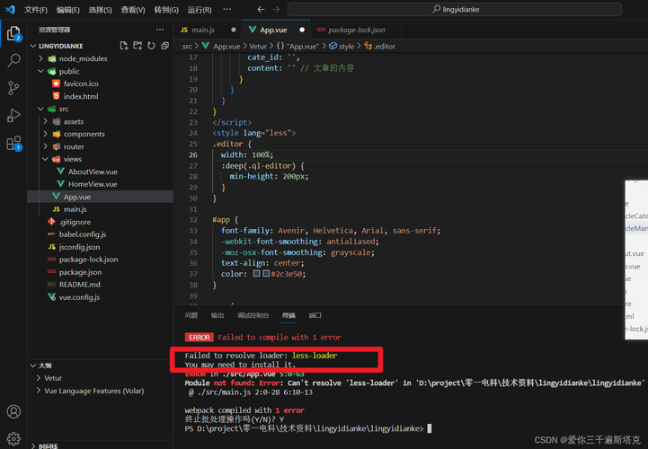Refresh the explorer file tree
The image size is (648, 449).
[x=151, y=46]
